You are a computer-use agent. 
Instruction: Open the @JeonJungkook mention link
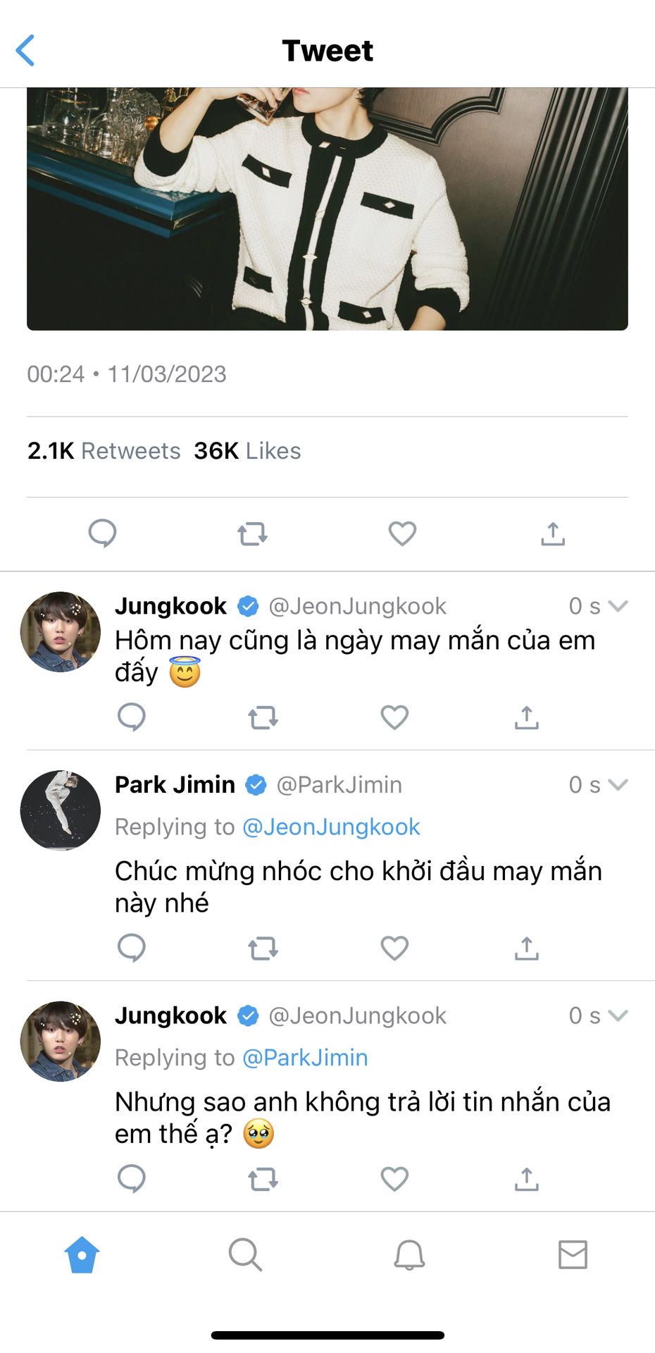[331, 827]
